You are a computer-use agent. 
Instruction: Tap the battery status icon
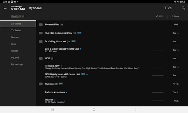pos(184,2)
